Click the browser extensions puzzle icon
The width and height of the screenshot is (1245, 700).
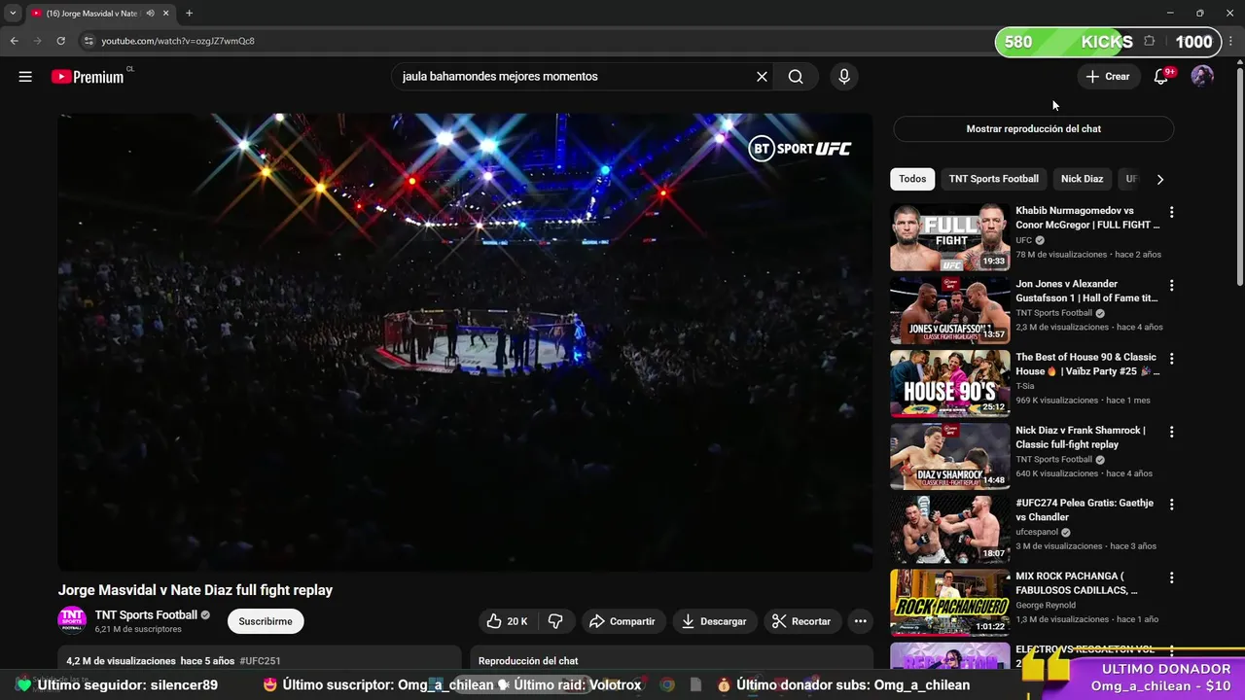1149,41
